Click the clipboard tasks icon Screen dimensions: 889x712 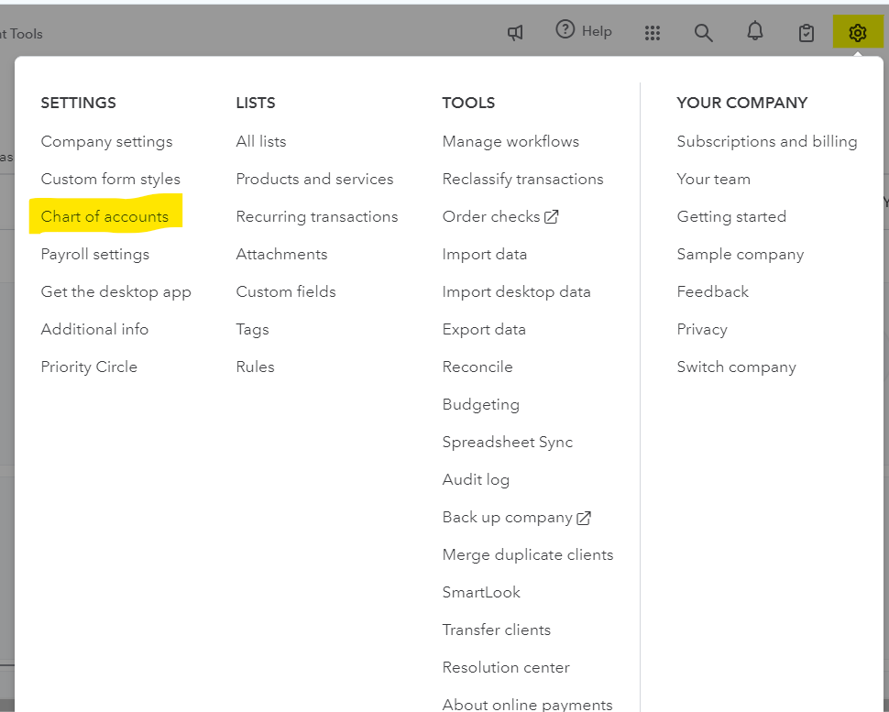tap(807, 33)
